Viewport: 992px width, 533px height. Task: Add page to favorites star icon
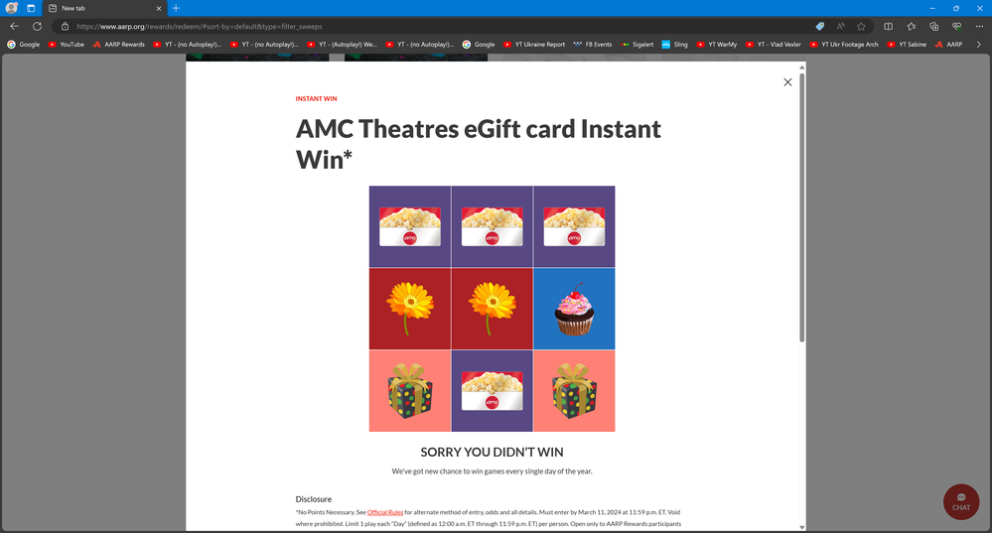(x=861, y=27)
